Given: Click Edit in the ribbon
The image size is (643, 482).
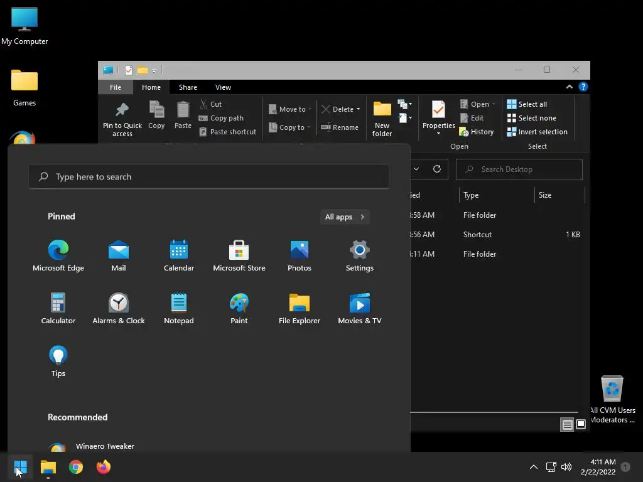Looking at the screenshot, I should click(472, 118).
